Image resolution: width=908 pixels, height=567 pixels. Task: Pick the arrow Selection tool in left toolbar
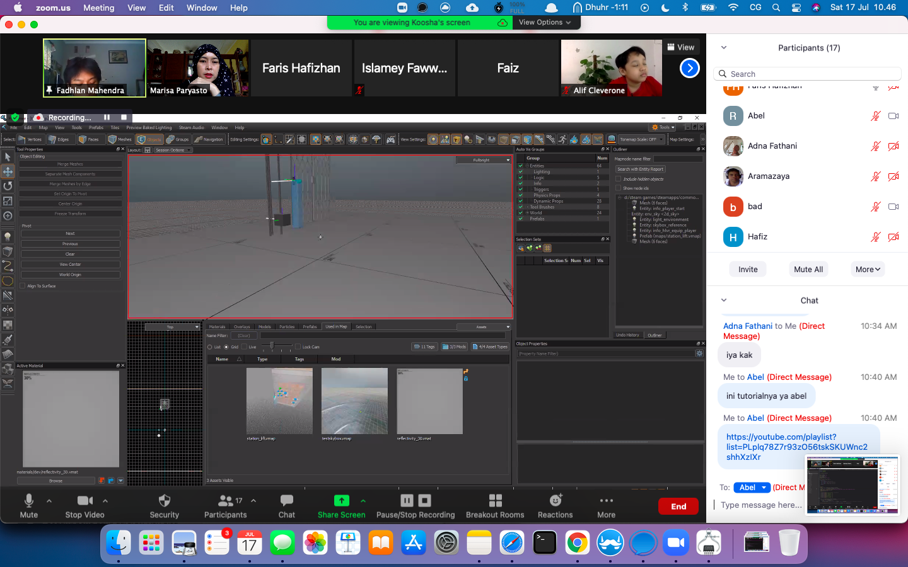pos(8,156)
